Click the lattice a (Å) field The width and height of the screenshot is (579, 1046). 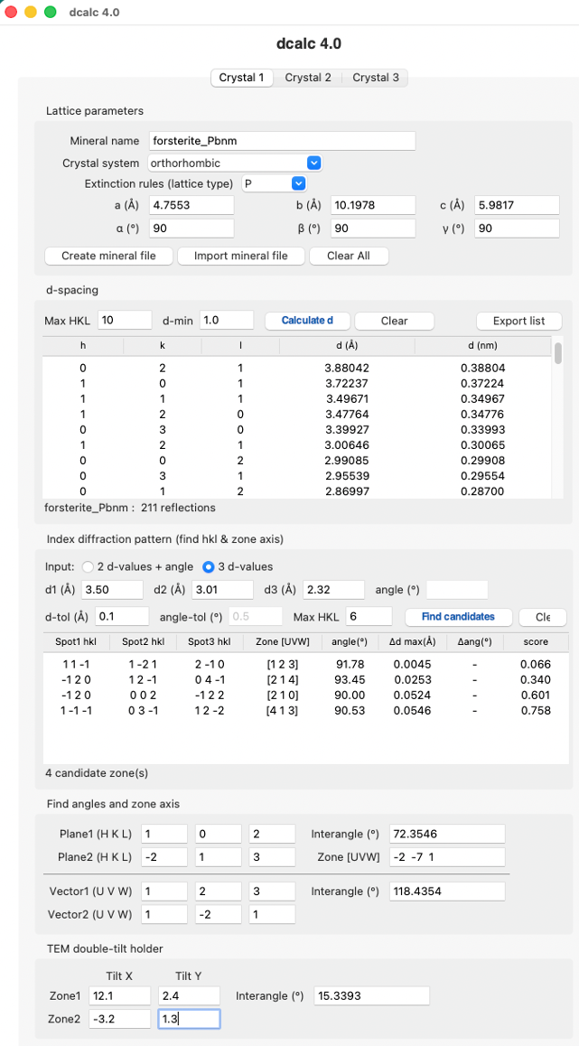[191, 205]
